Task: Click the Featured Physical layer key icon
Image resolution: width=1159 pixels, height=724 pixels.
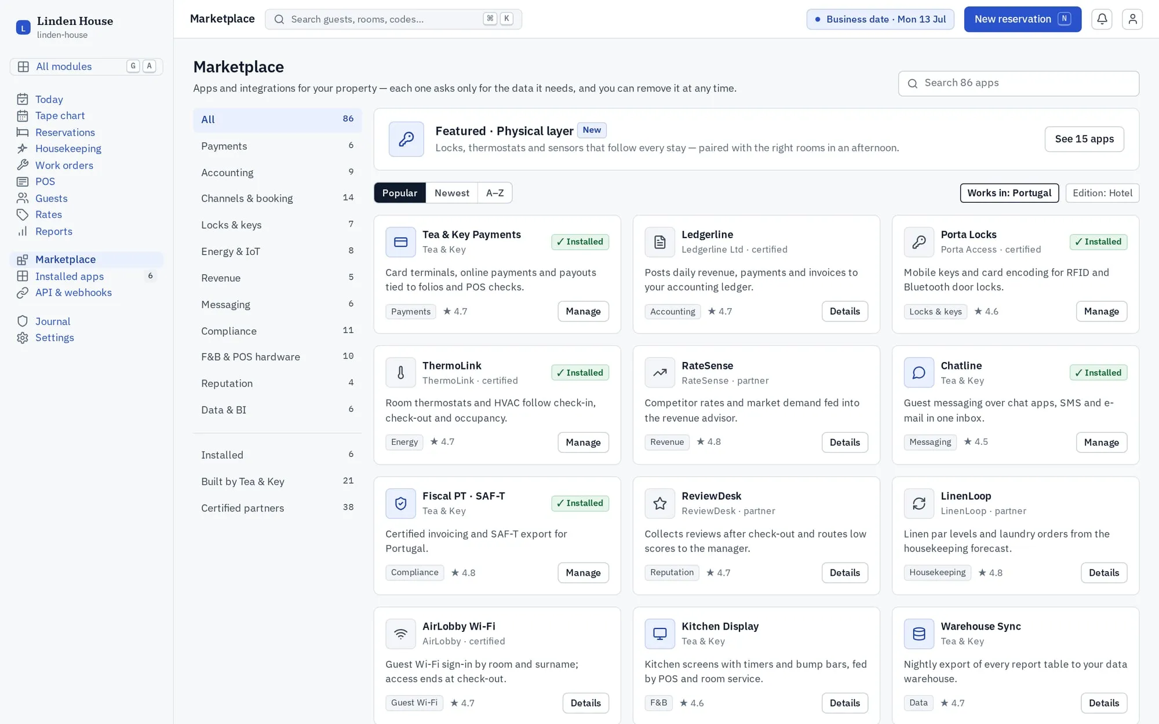Action: pos(406,139)
